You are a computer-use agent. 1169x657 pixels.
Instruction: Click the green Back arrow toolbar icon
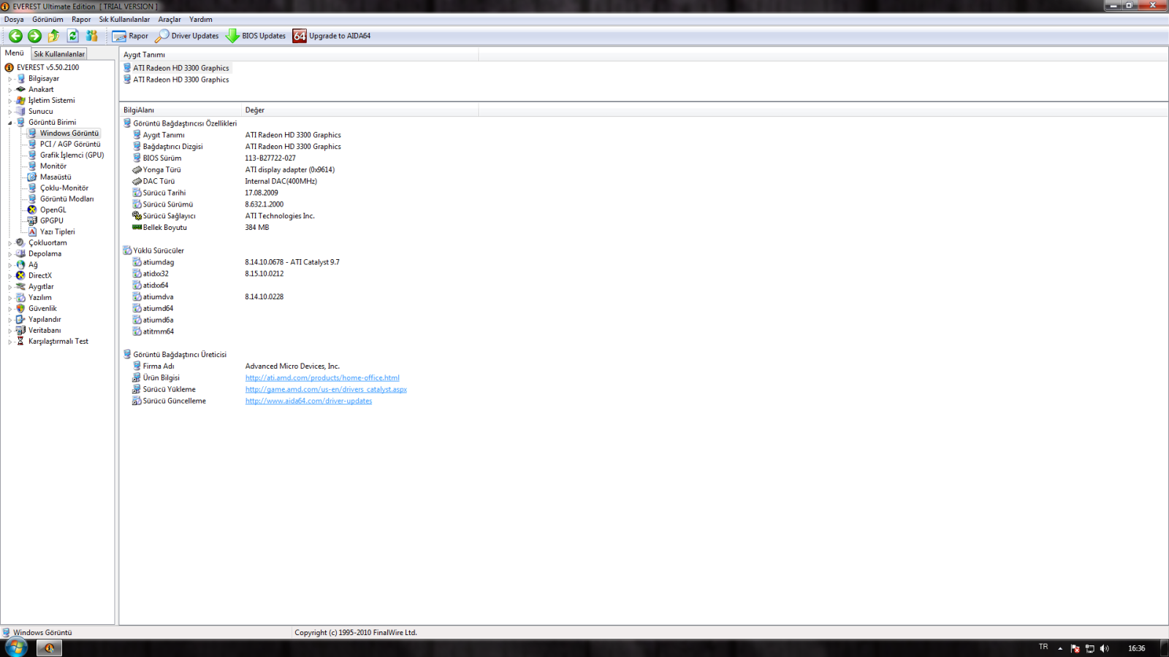15,36
